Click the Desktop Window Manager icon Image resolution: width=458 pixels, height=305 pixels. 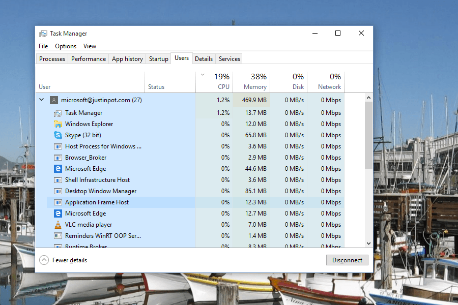coord(58,191)
